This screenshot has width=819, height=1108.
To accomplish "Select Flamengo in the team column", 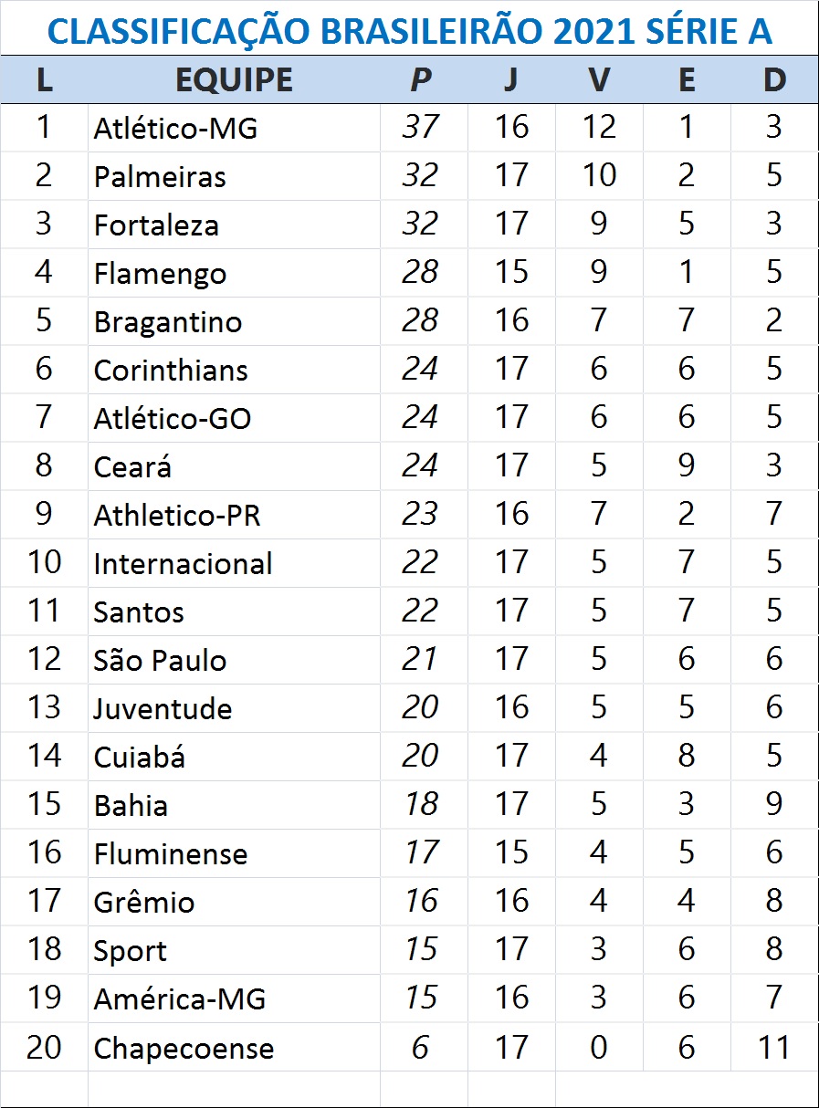I will [160, 273].
